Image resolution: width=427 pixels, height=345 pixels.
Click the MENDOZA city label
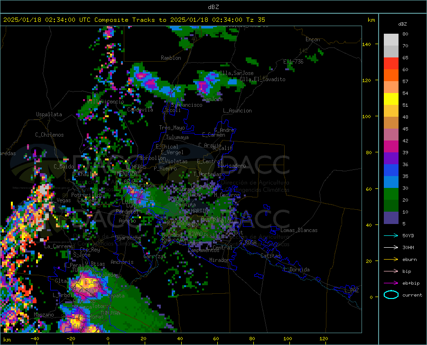click(127, 173)
